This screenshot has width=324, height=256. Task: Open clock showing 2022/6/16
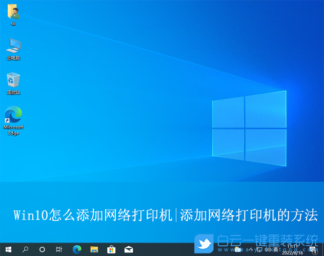[292, 250]
